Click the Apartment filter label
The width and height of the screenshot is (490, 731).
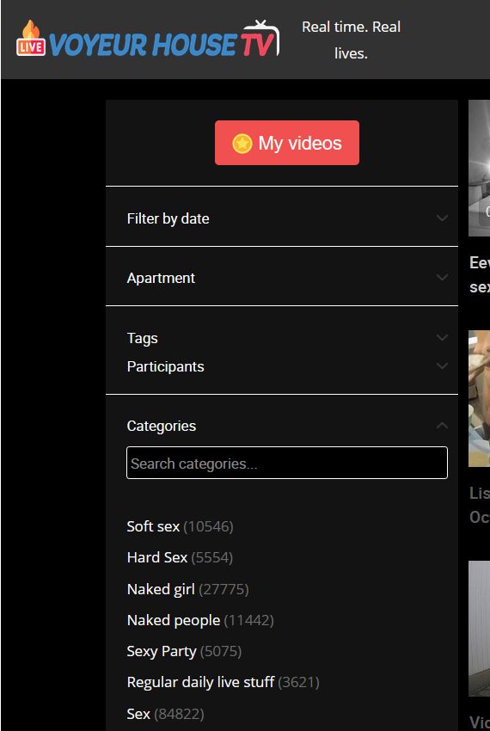[x=161, y=278]
